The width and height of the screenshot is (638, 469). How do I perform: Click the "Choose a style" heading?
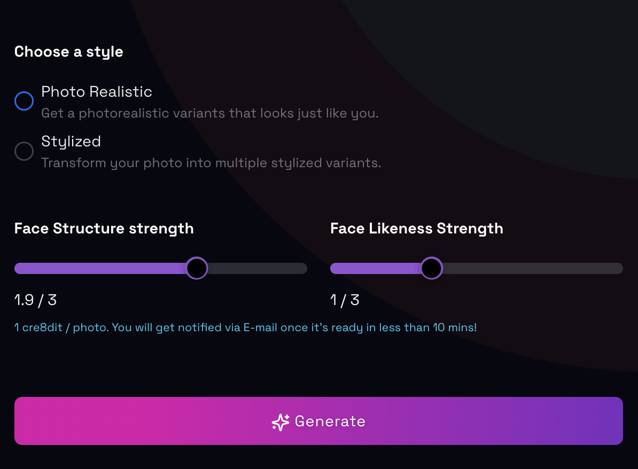[69, 52]
